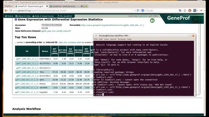Open the Terminal menu in terminal window
The image size is (209, 117).
pyautogui.click(x=121, y=39)
